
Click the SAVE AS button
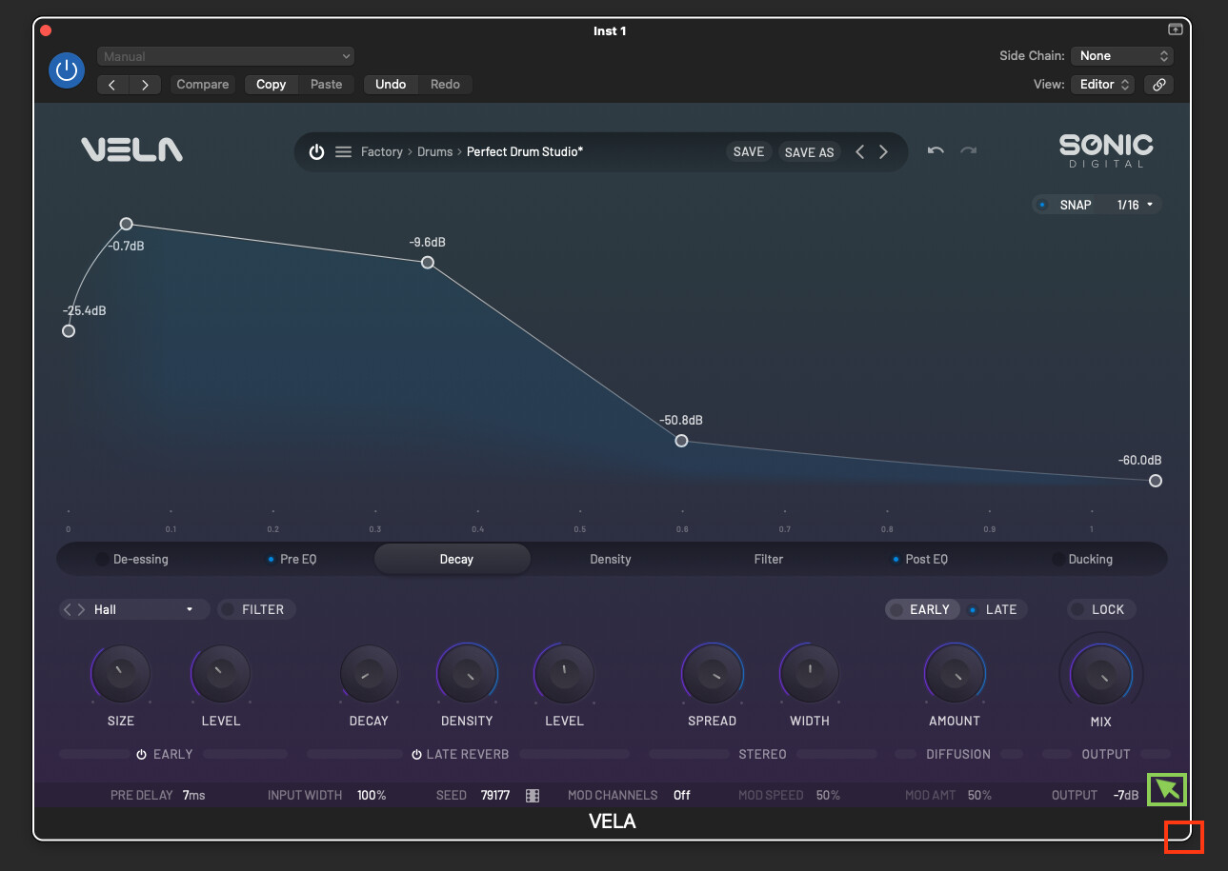[809, 152]
